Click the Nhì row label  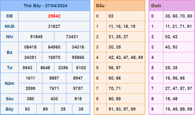click(9, 37)
